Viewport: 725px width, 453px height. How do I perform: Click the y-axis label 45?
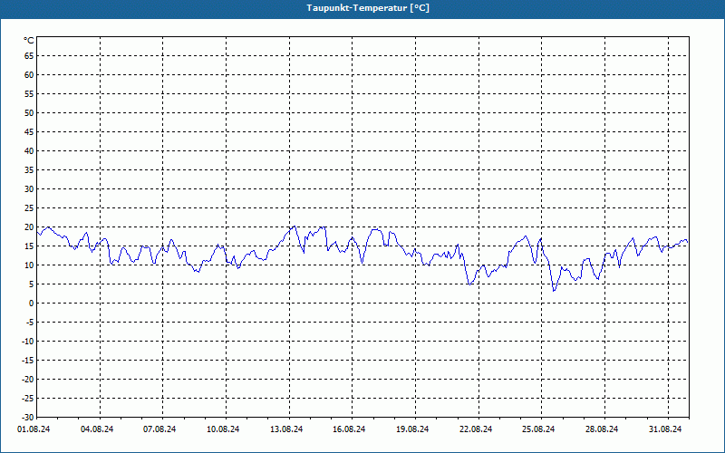pos(29,131)
